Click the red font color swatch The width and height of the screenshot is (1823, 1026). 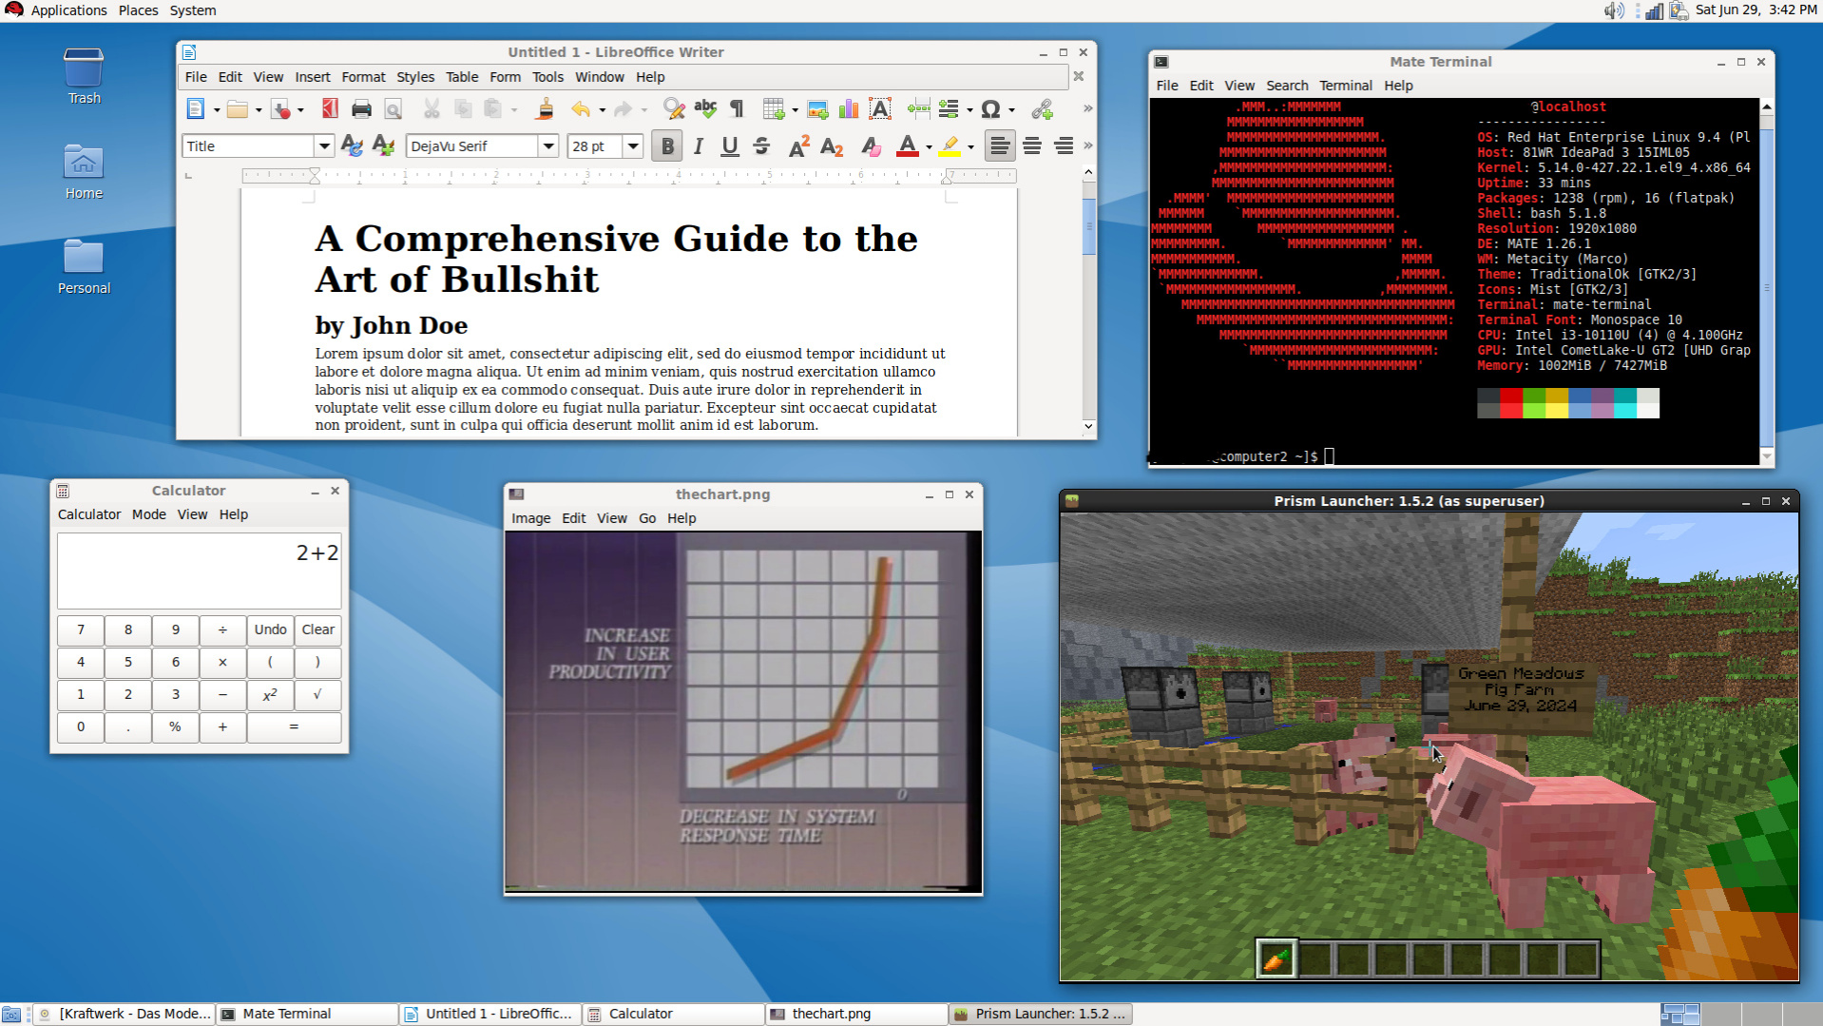[x=907, y=146]
